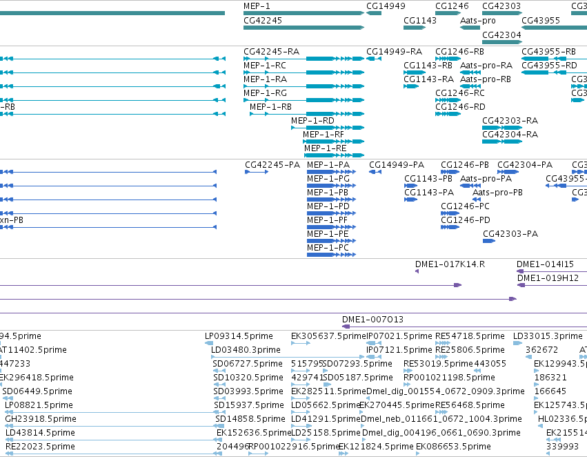Select protein CG1246-PB
Screen dimensions: 587x457
click(x=450, y=172)
